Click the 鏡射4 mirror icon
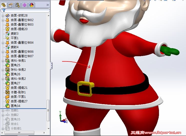This screenshot has width=186, height=136. pos(8,47)
